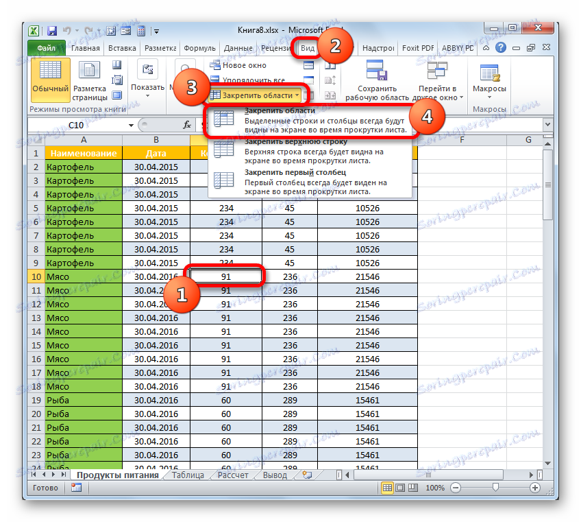Expand the Name Box dropdown arrow

[x=131, y=126]
